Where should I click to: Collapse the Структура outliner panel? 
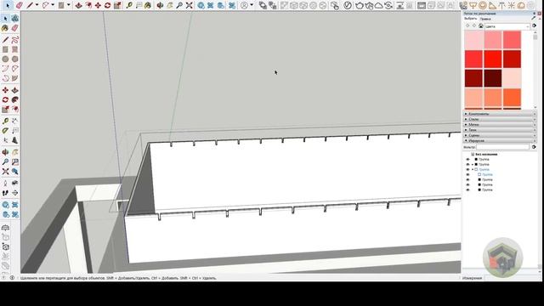point(500,141)
